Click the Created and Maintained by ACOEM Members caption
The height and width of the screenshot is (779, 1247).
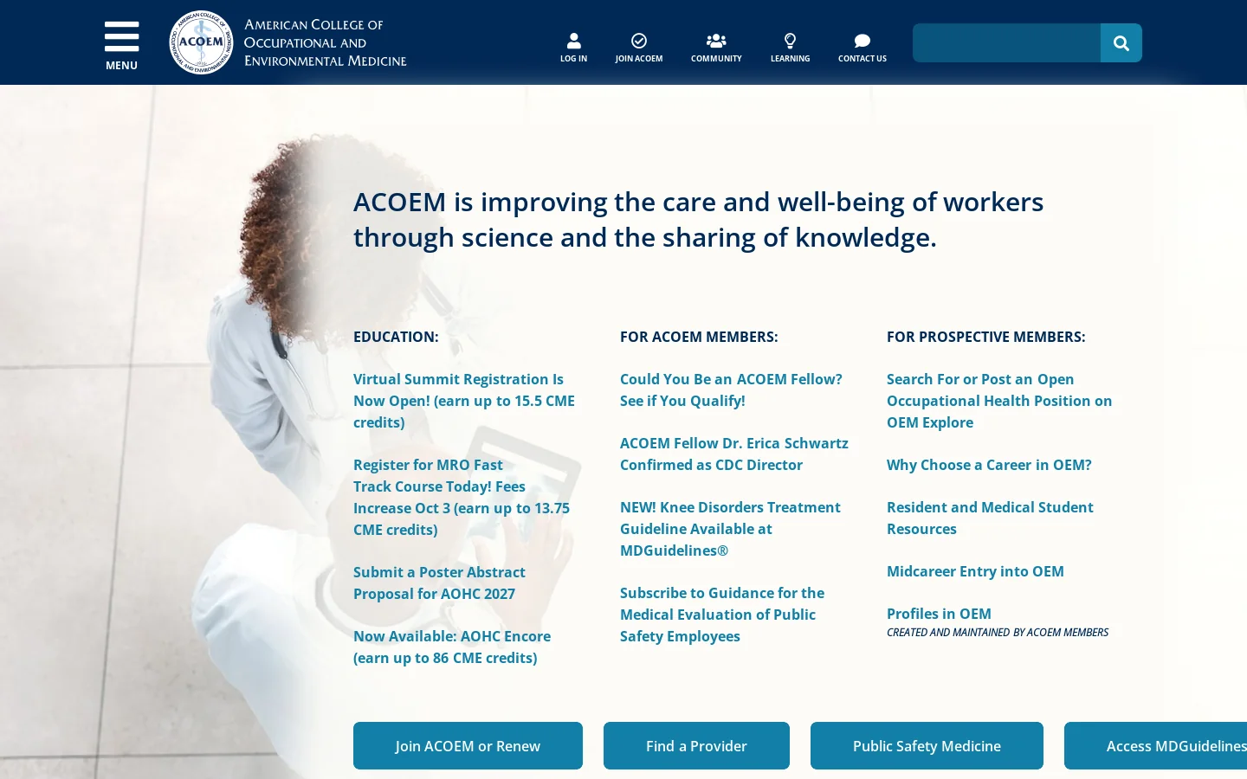click(998, 633)
